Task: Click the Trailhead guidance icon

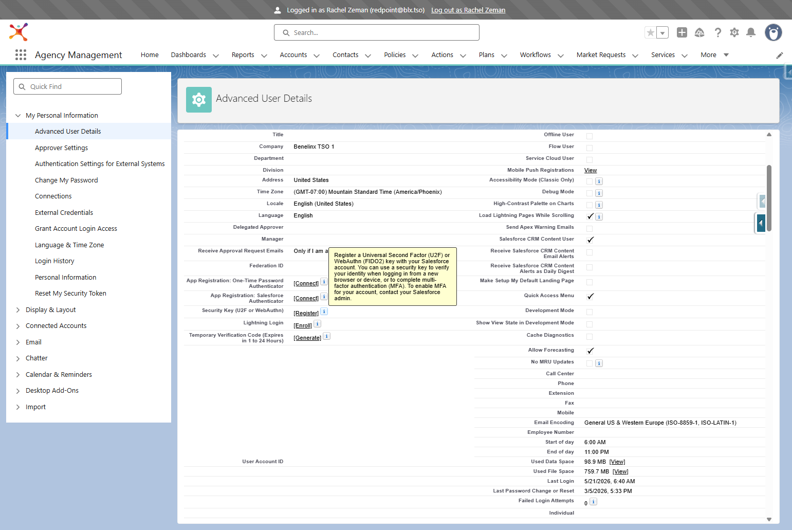Action: click(699, 32)
